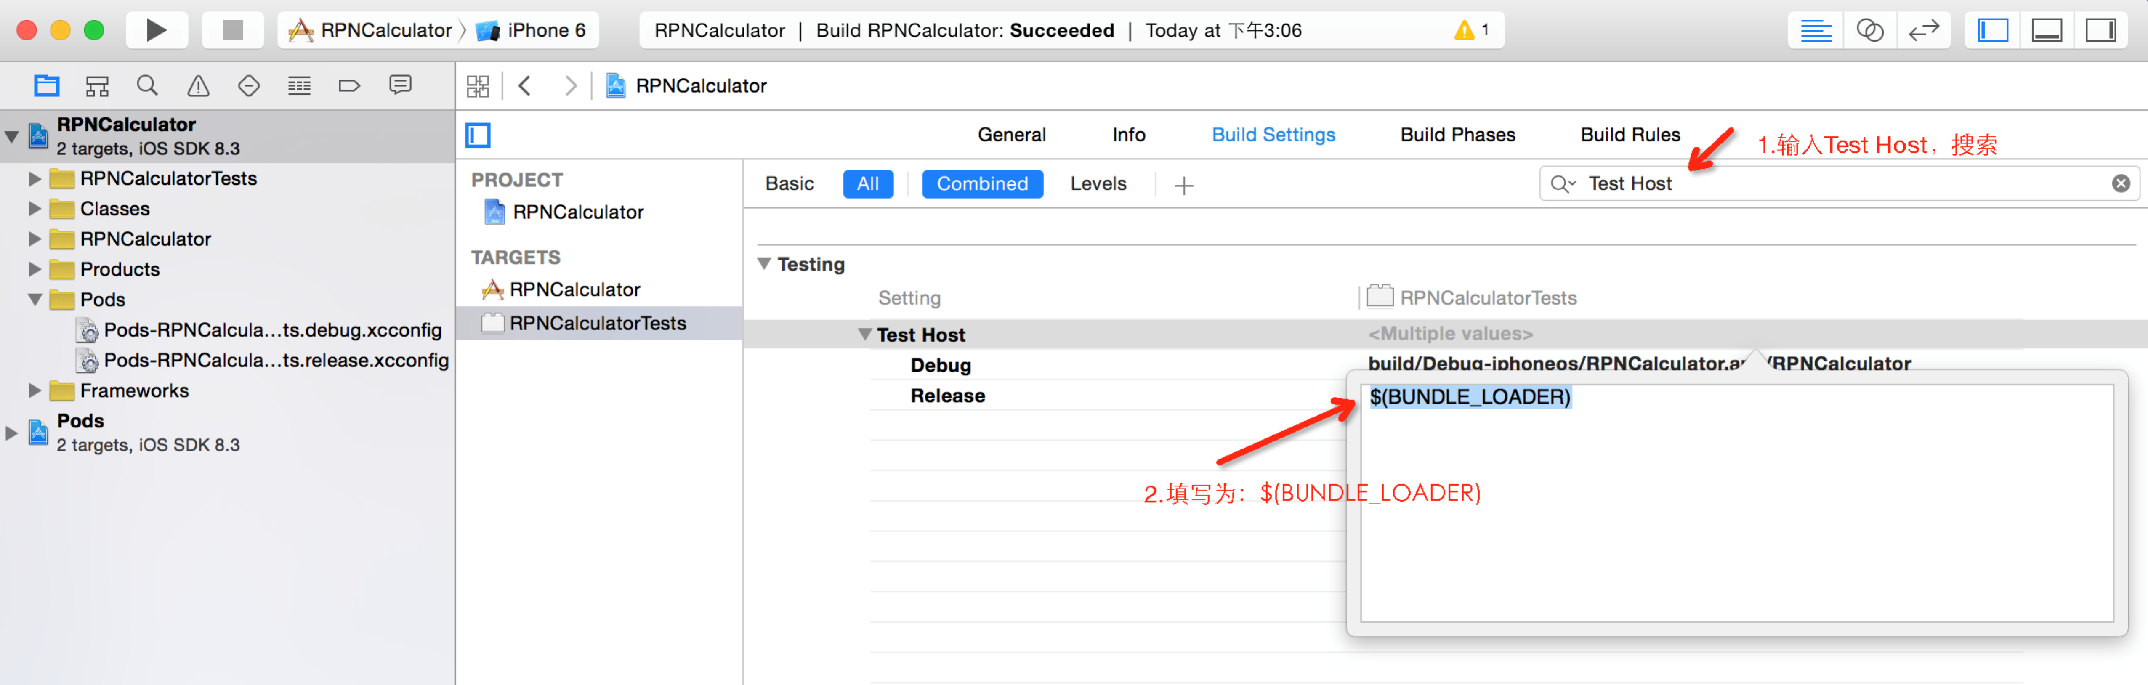This screenshot has height=685, width=2148.
Task: Select the Basic settings filter
Action: pyautogui.click(x=789, y=183)
